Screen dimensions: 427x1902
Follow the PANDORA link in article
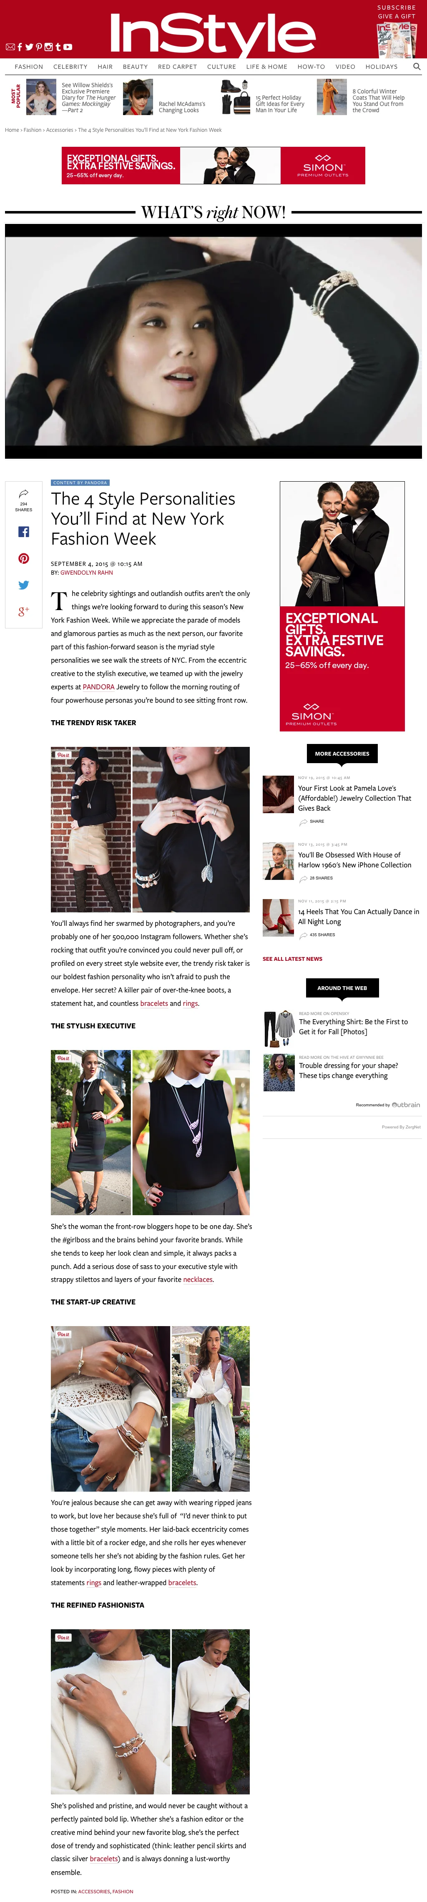click(x=98, y=687)
